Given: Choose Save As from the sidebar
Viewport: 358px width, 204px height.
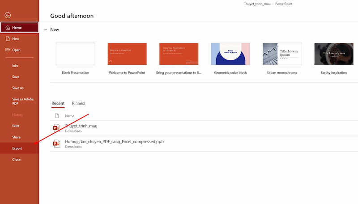Looking at the screenshot, I should (x=19, y=88).
